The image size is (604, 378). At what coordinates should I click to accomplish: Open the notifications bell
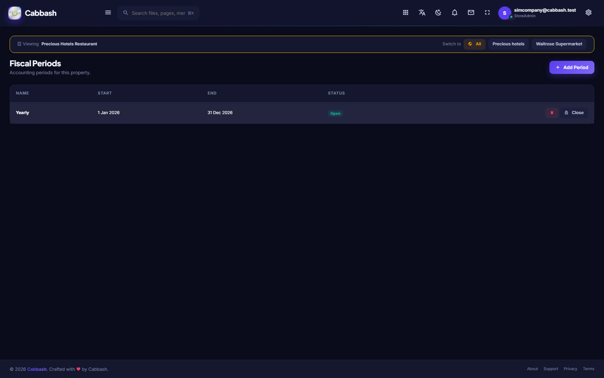(455, 13)
